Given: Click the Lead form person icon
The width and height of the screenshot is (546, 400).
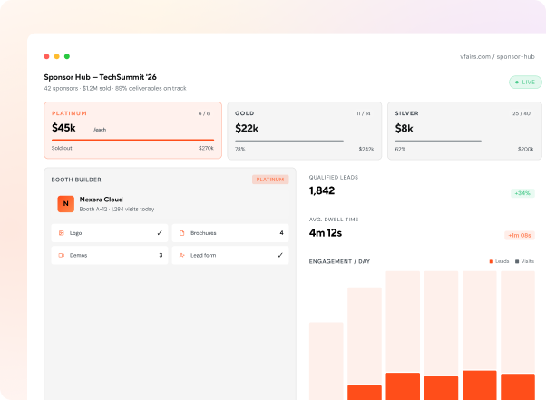Looking at the screenshot, I should (181, 255).
